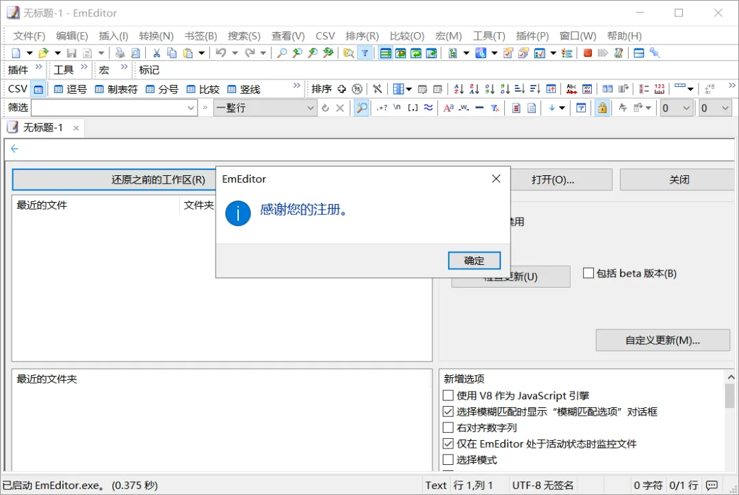Click the Sort Z to A icon
This screenshot has height=495, width=739.
point(474,88)
